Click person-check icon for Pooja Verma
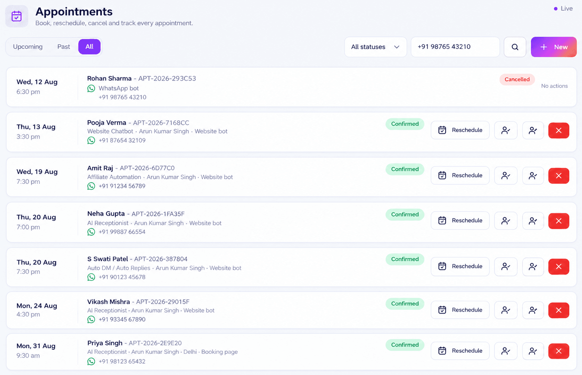 [x=506, y=130]
